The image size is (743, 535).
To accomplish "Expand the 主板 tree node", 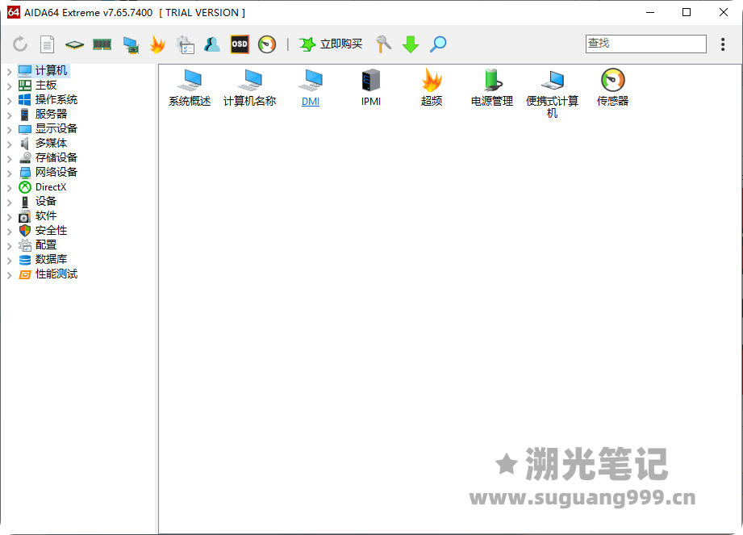I will point(9,86).
